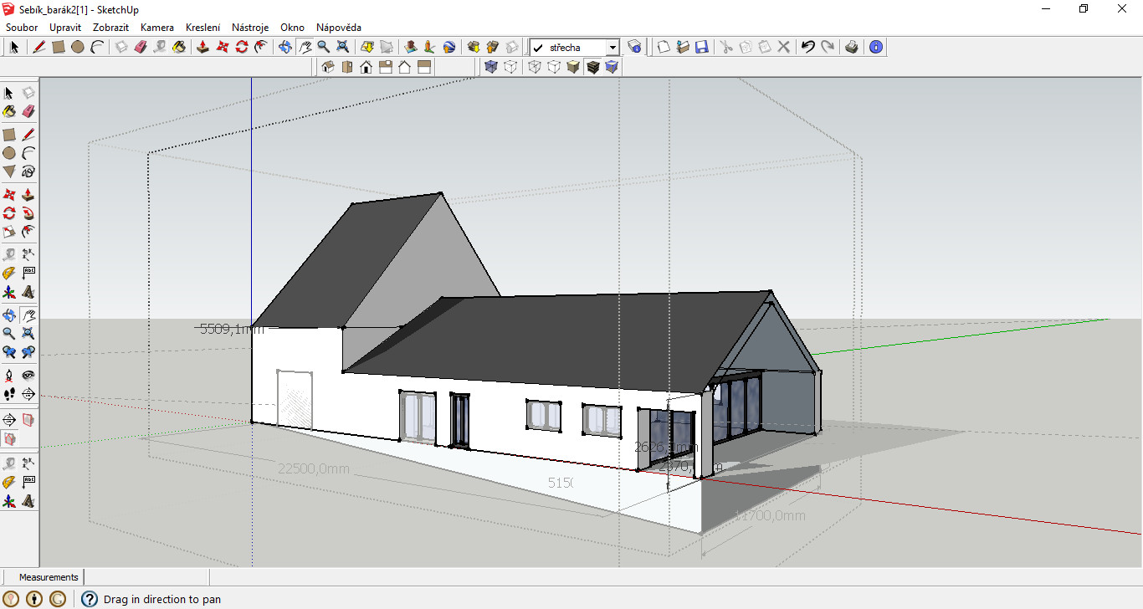Save the model with the floppy disk icon
Viewport: 1143px width, 609px height.
click(x=702, y=47)
